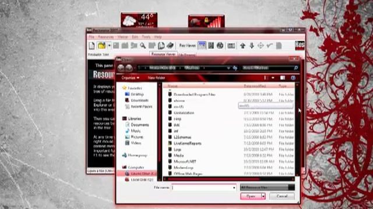Image resolution: width=373 pixels, height=209 pixels.
Task: Switch to the Resource Viewer tab
Action: coord(163,54)
